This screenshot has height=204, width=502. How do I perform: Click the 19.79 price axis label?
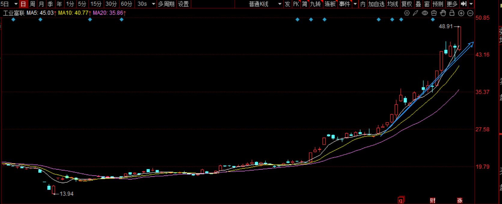(482, 166)
